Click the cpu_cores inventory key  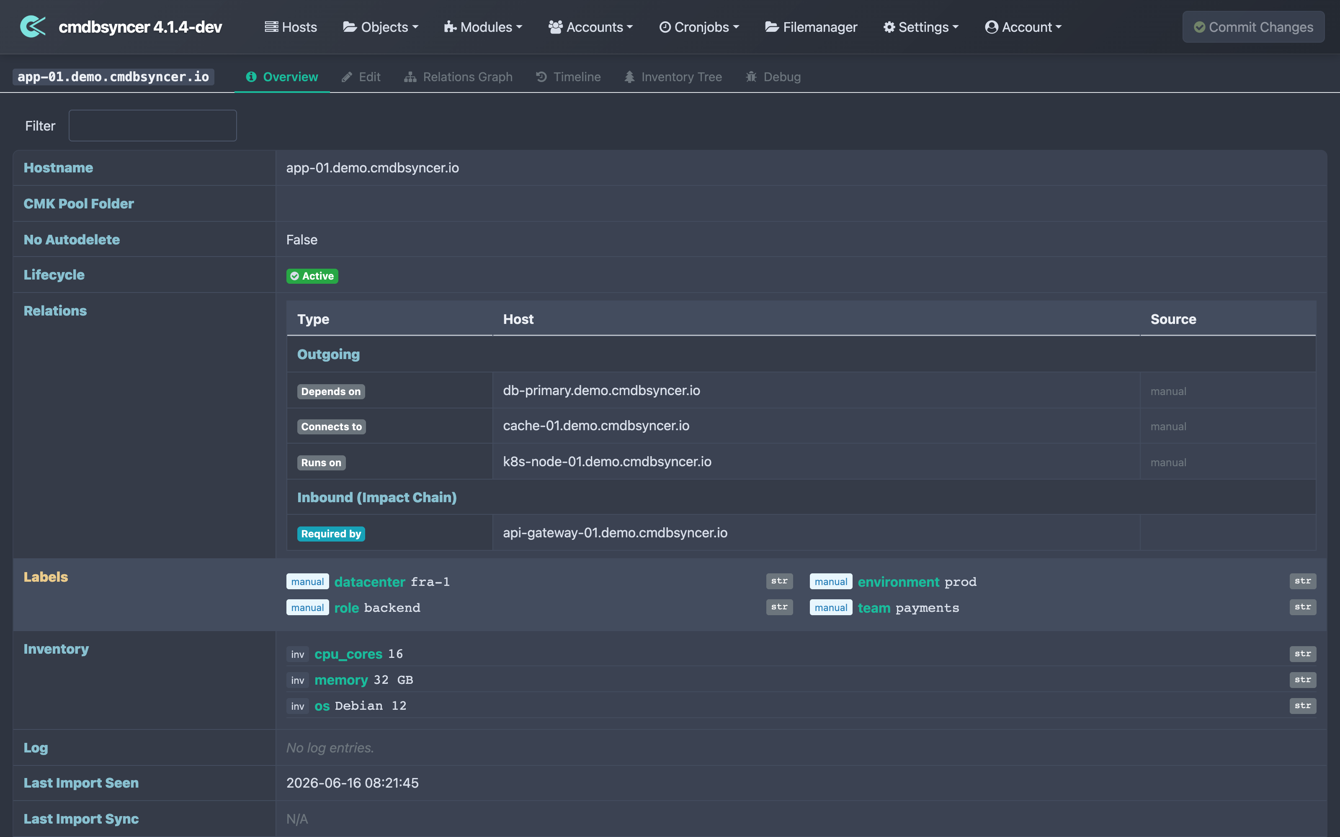coord(348,654)
